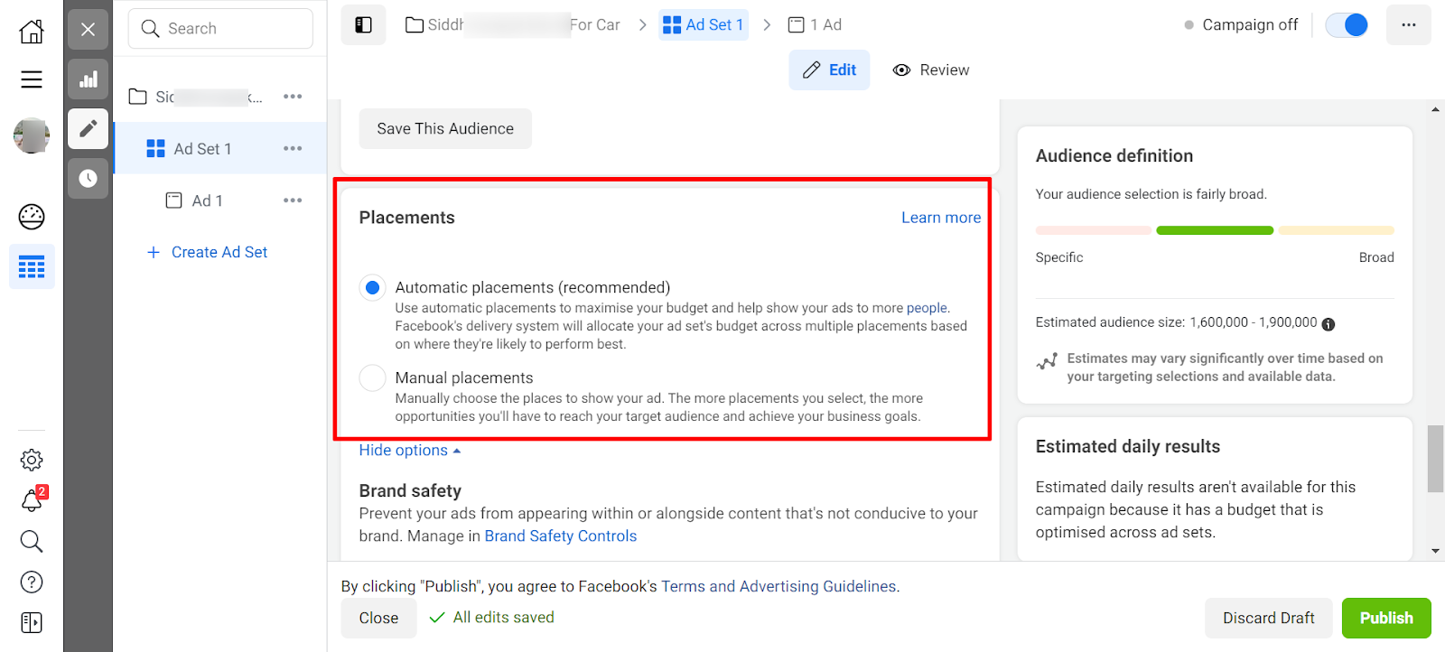This screenshot has width=1445, height=652.
Task: Open the hamburger menu in left rail
Action: pyautogui.click(x=32, y=79)
